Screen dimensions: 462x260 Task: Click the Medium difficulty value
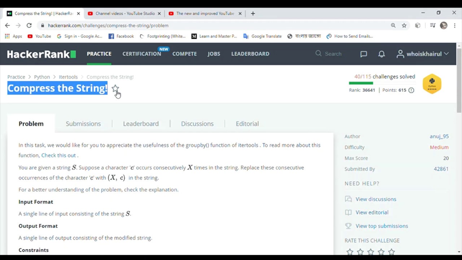click(439, 147)
